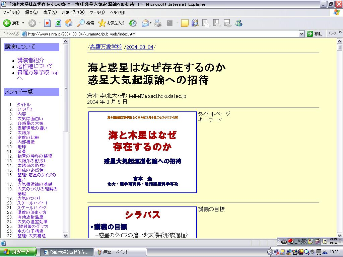
Task: Open the 検索 search button
Action: point(86,23)
